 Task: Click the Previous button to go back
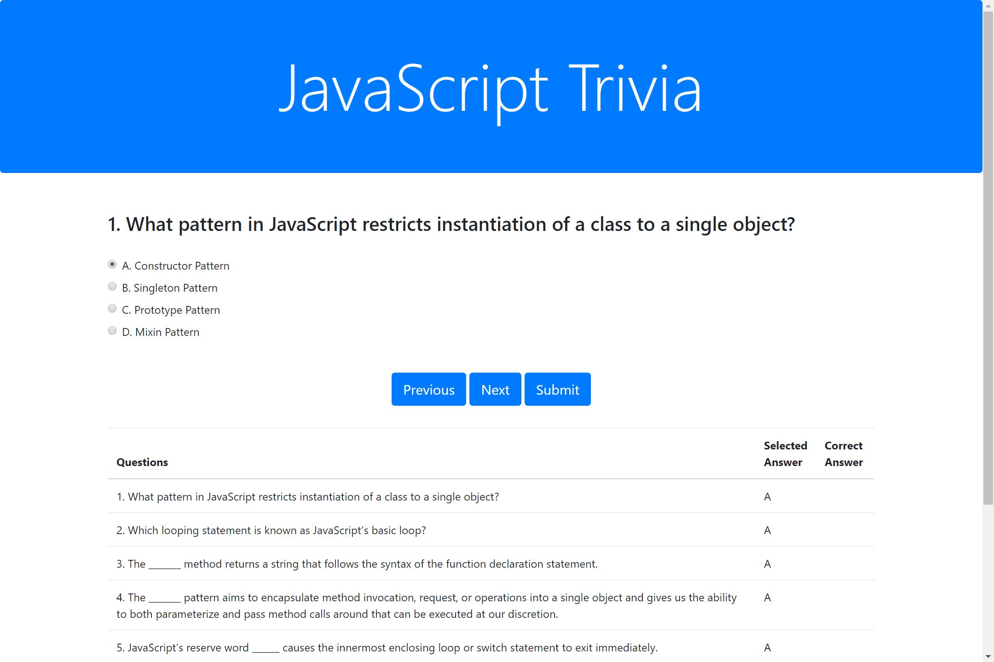(x=428, y=389)
